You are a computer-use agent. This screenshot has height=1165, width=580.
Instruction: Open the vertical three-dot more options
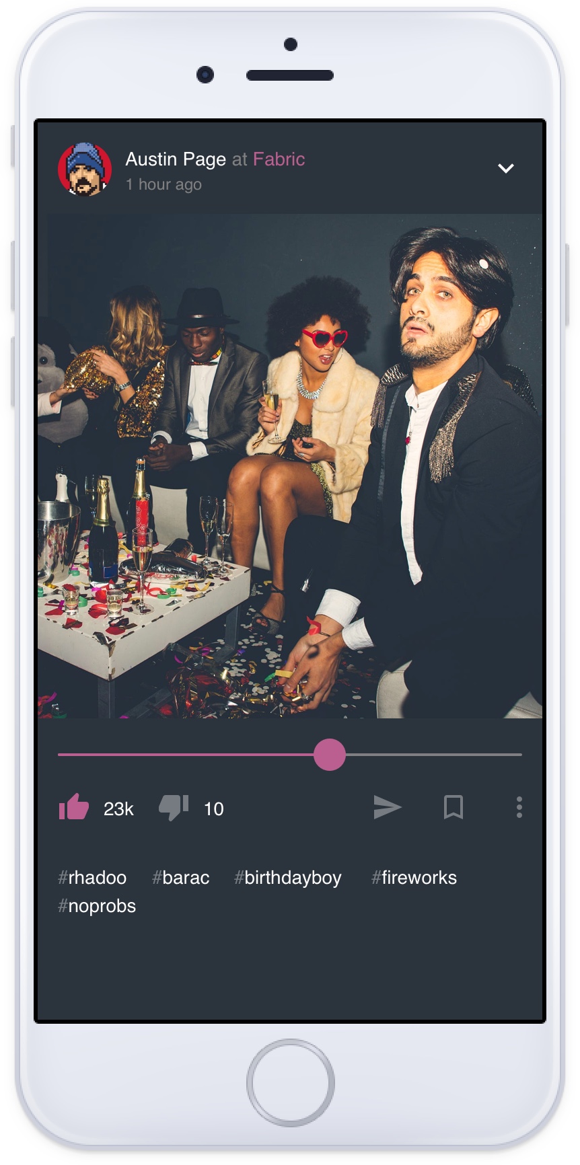[519, 807]
